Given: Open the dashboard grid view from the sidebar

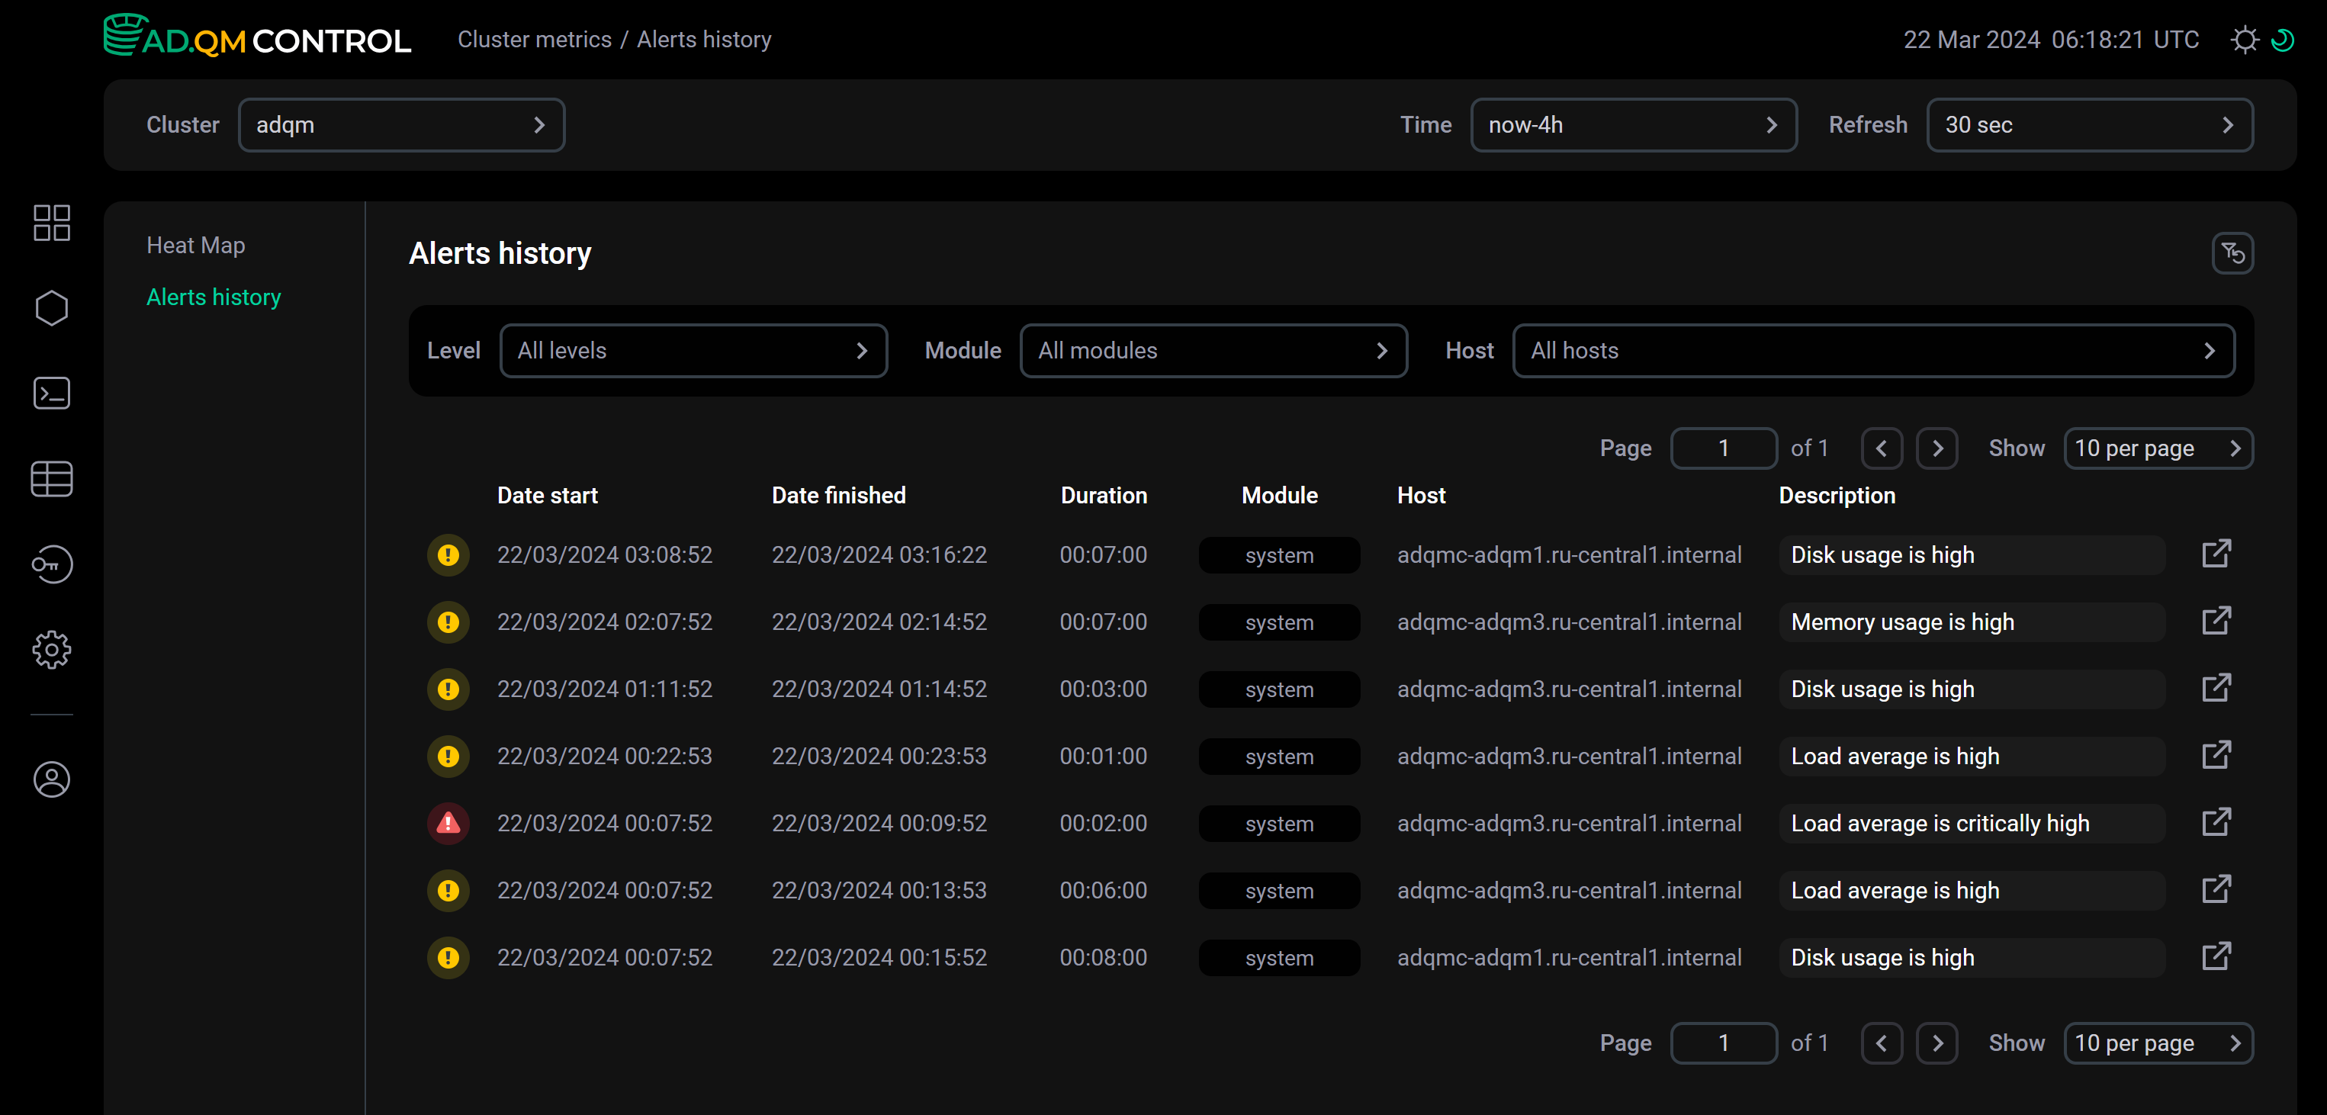Looking at the screenshot, I should point(52,222).
